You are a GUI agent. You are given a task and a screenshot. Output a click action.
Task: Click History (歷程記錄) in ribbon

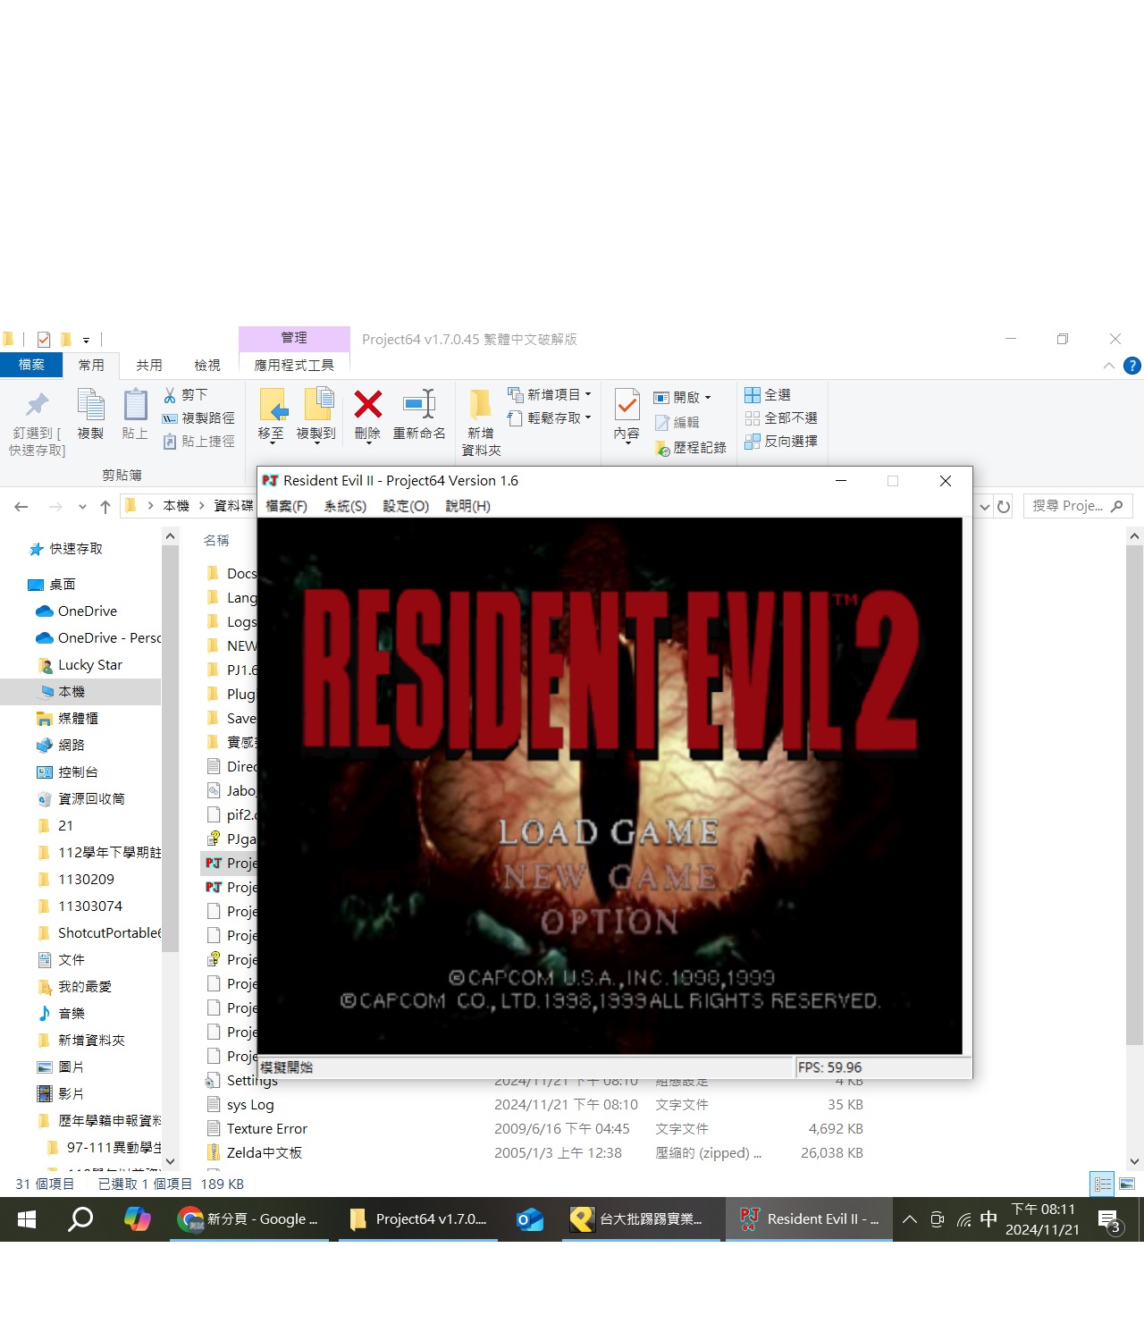pos(690,447)
